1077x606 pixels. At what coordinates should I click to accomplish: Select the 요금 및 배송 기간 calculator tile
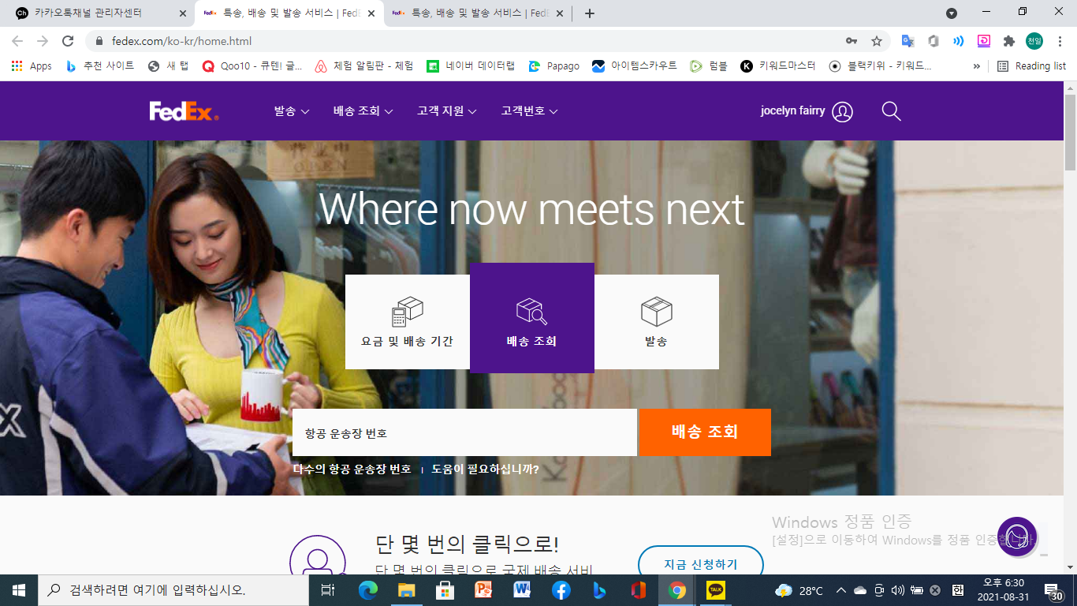click(x=408, y=322)
